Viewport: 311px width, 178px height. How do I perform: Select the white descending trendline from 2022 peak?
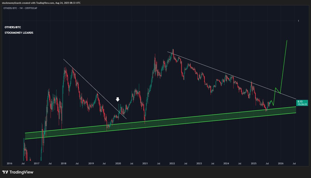click(x=231, y=75)
